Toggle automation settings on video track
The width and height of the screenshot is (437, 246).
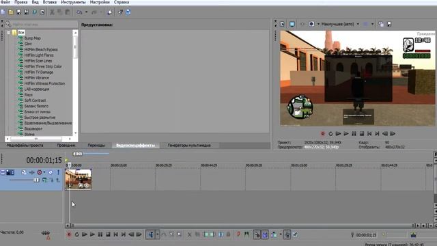coord(40,172)
